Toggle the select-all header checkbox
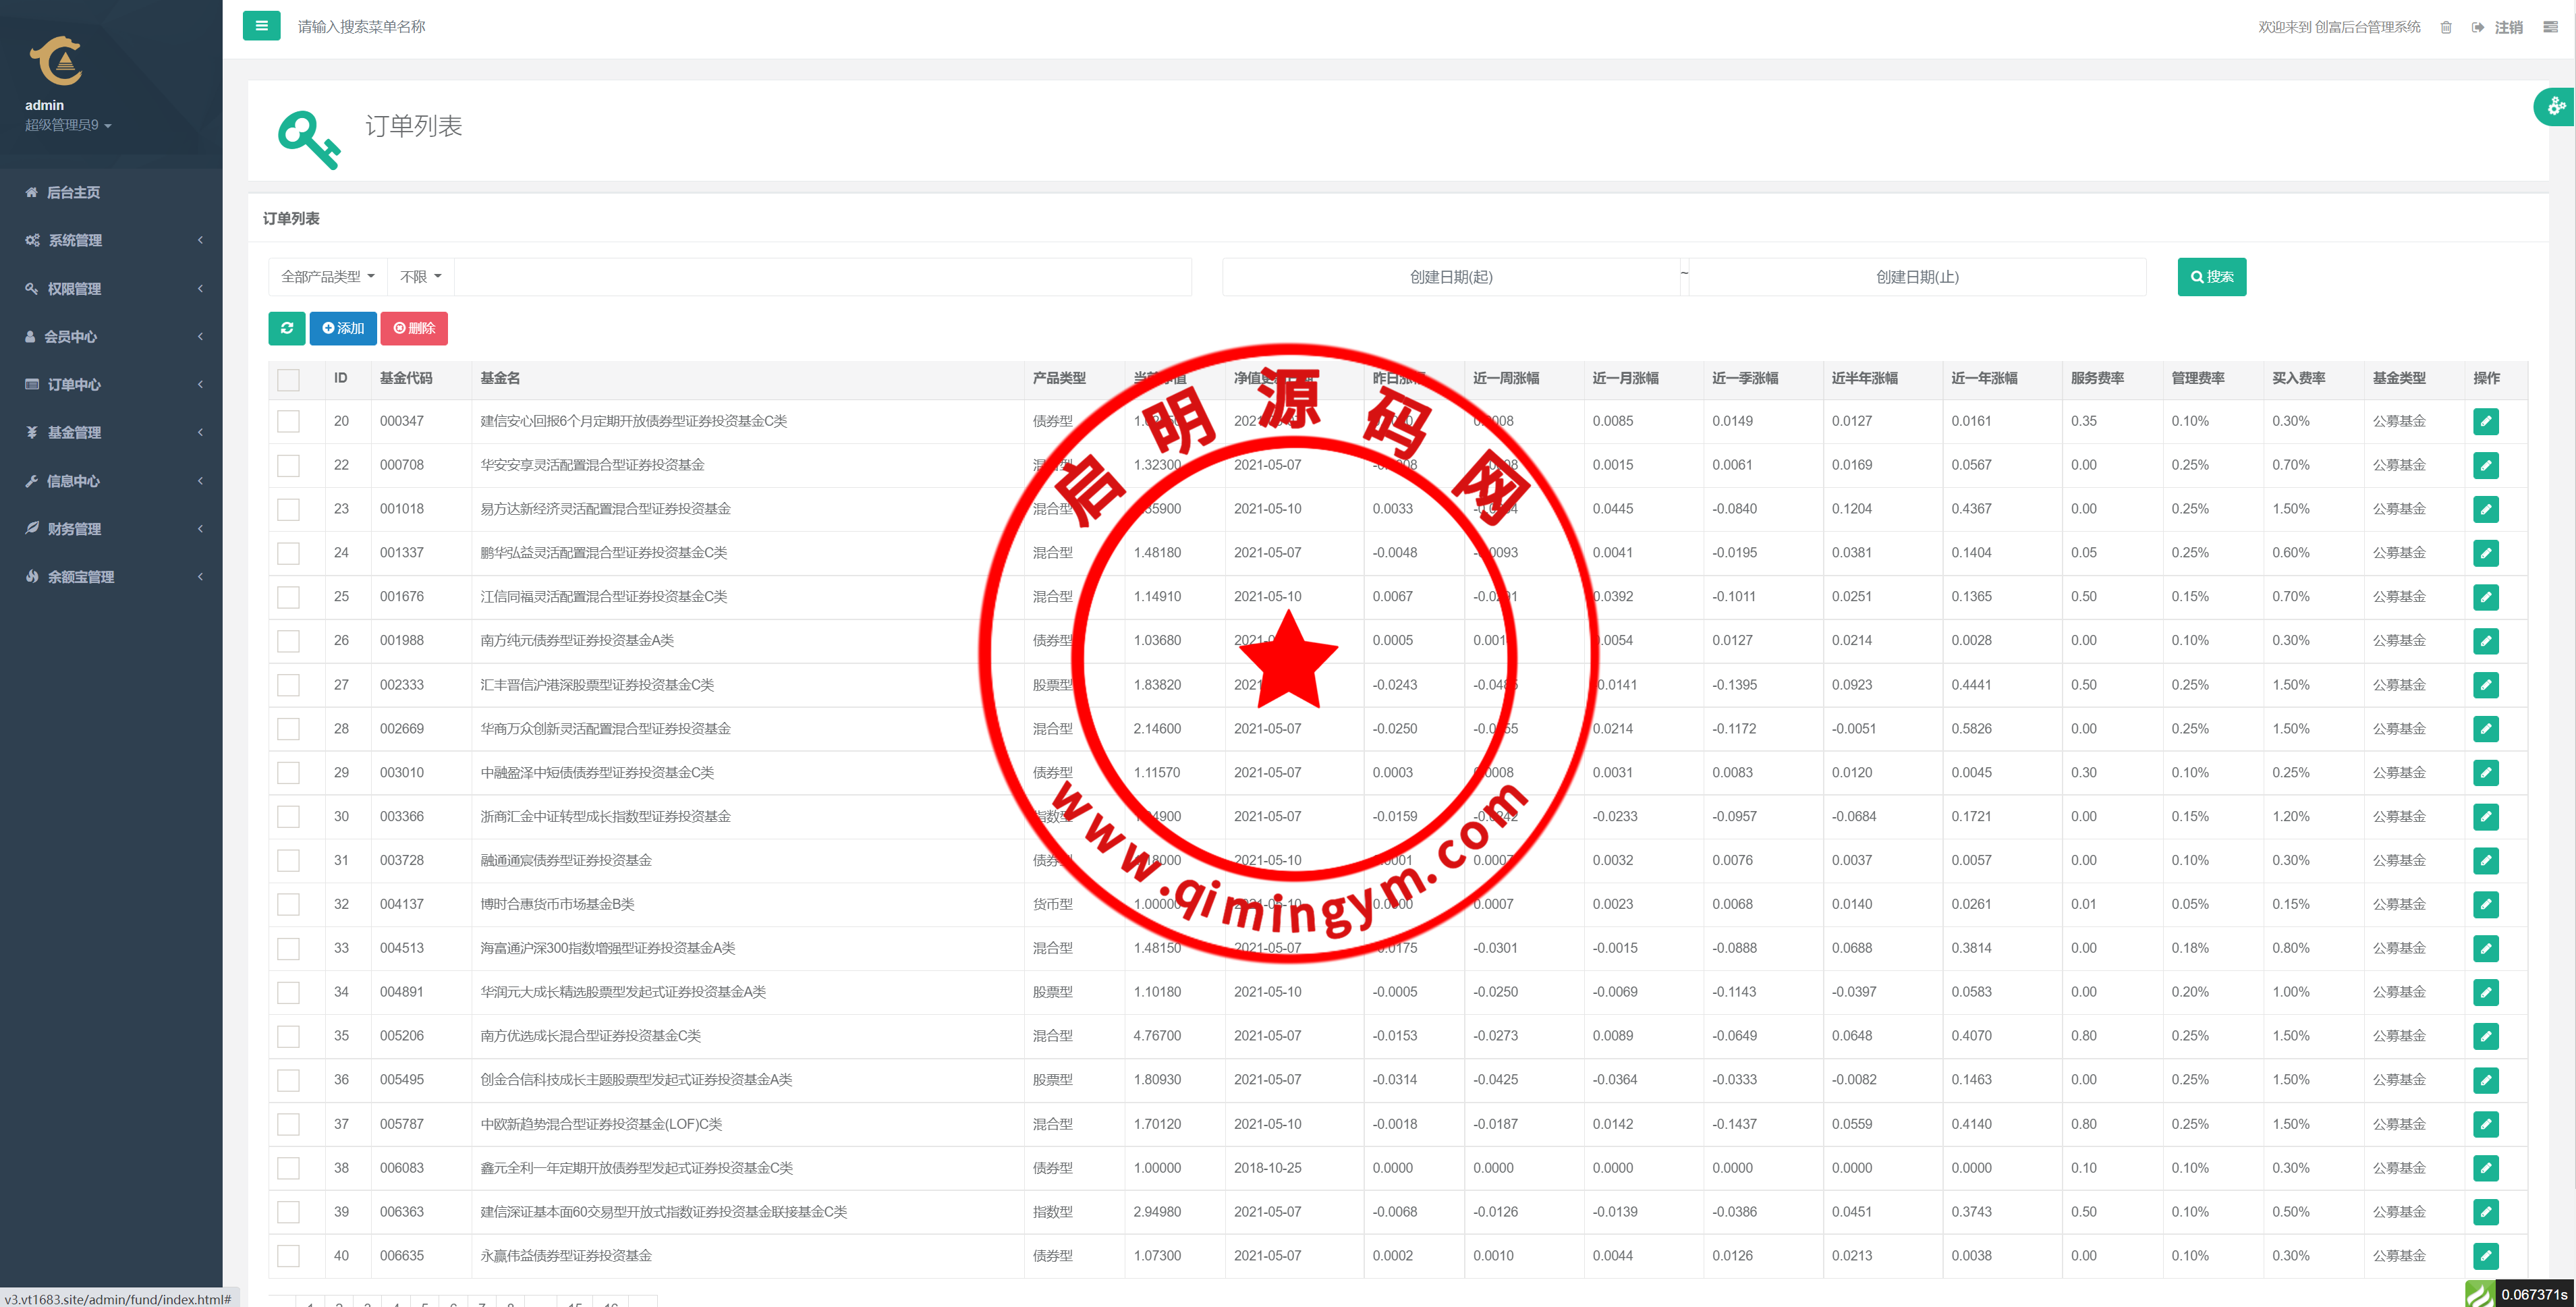The width and height of the screenshot is (2576, 1307). coord(288,379)
